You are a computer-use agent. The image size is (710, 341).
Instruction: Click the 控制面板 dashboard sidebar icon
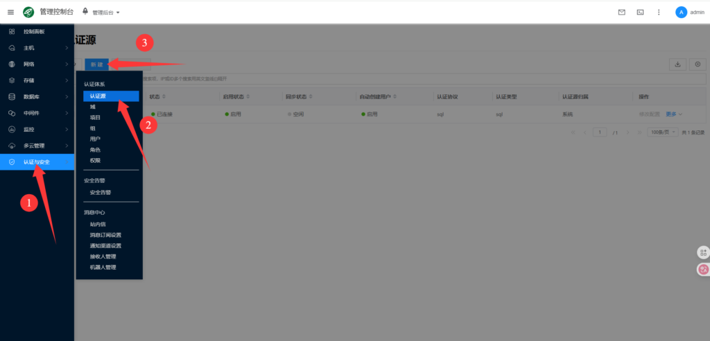click(x=12, y=32)
